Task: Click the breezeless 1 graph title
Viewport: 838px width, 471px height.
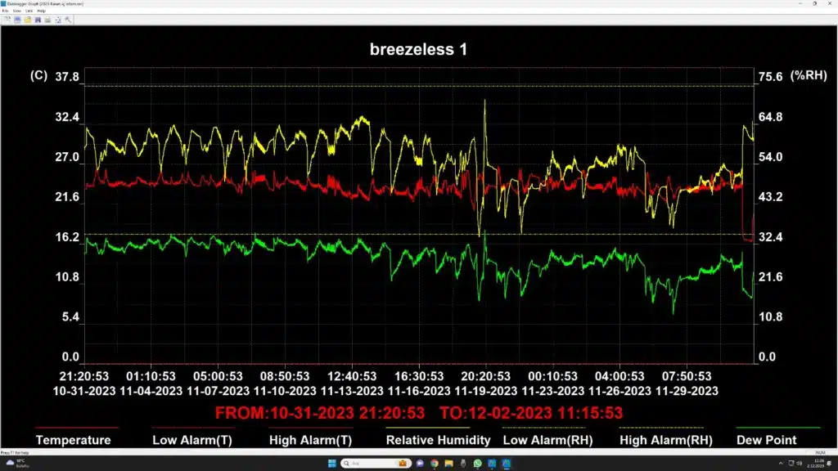Action: [418, 50]
